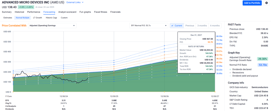Select the 6 months period option
This screenshot has height=111, width=271.
(215, 26)
